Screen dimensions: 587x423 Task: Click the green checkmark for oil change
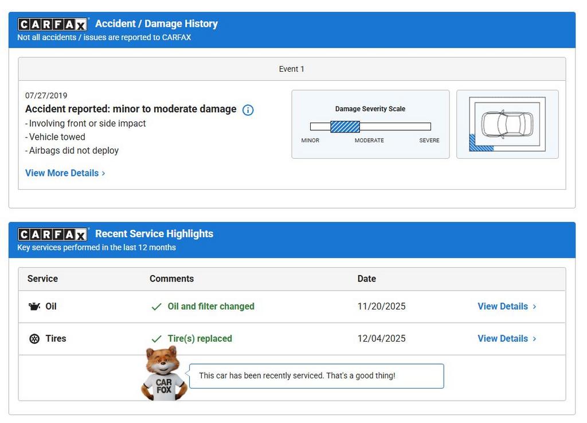pyautogui.click(x=156, y=307)
